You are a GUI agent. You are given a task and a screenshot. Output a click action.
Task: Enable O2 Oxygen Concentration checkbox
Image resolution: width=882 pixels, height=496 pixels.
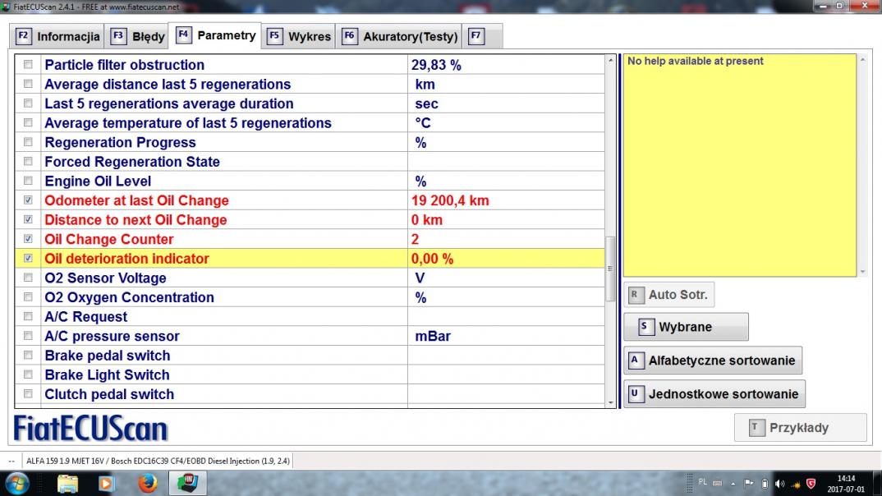click(28, 297)
